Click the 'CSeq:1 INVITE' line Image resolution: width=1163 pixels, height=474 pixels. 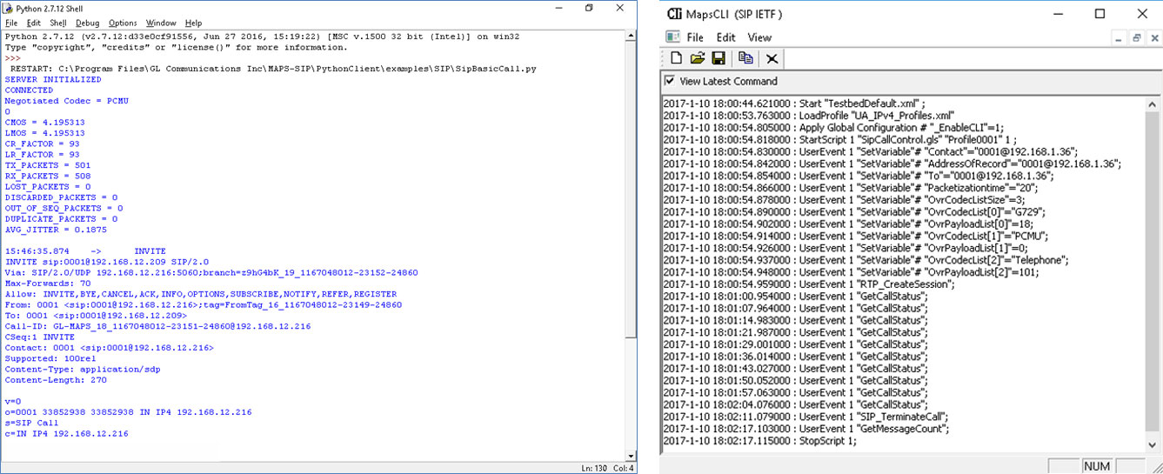40,337
